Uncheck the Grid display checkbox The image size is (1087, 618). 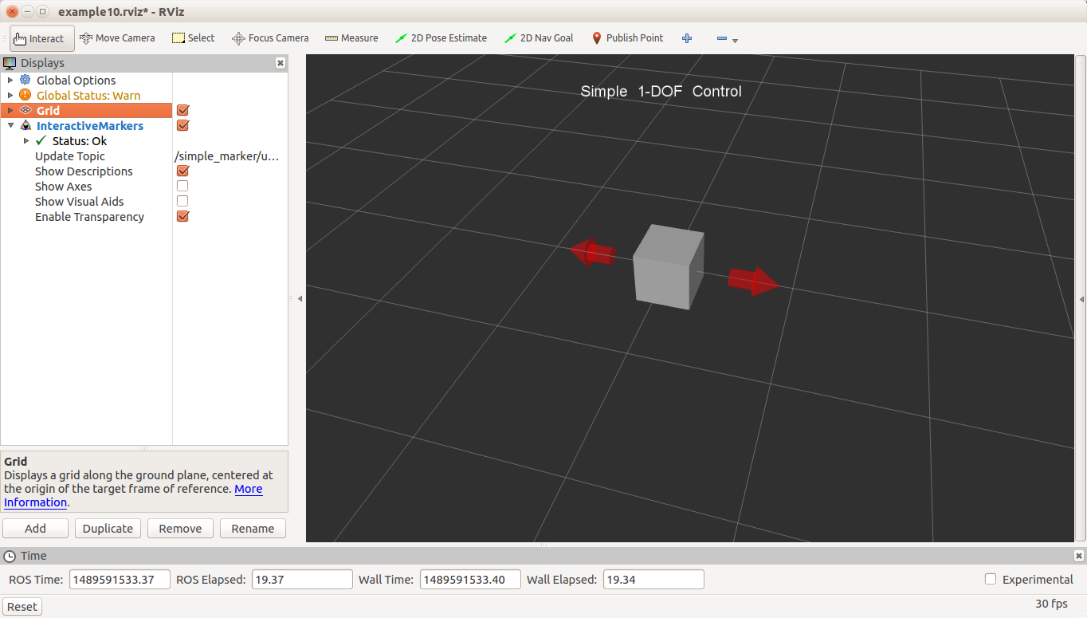point(182,110)
